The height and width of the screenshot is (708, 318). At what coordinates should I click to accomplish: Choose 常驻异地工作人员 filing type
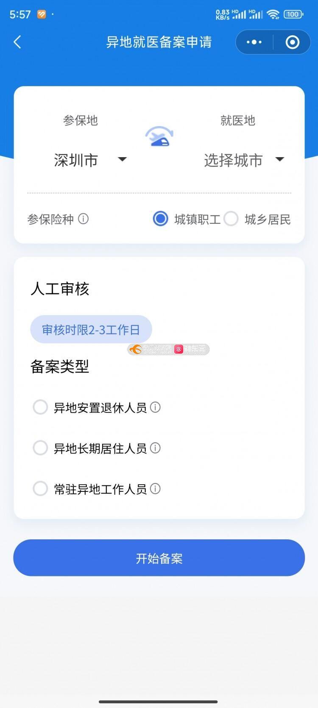pyautogui.click(x=40, y=489)
